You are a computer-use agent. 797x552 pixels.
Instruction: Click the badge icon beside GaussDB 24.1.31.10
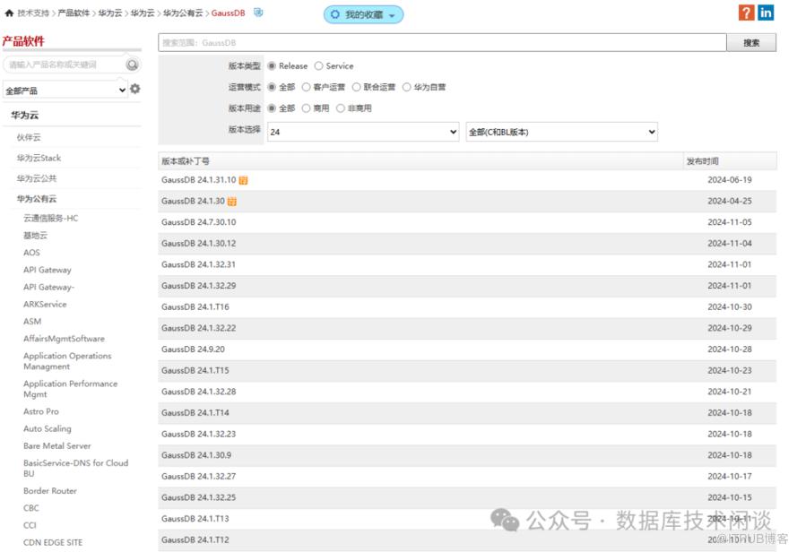pyautogui.click(x=244, y=180)
